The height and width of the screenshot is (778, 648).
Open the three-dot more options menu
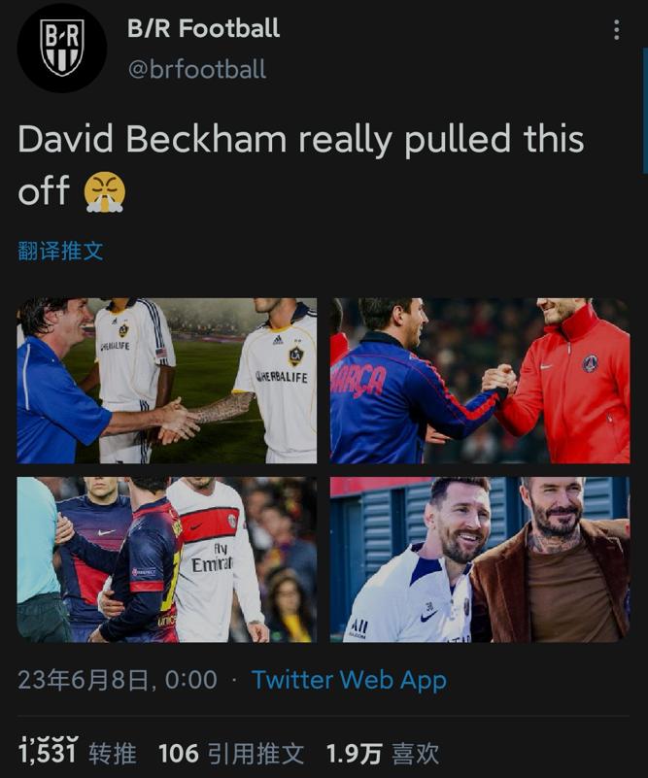point(616,30)
